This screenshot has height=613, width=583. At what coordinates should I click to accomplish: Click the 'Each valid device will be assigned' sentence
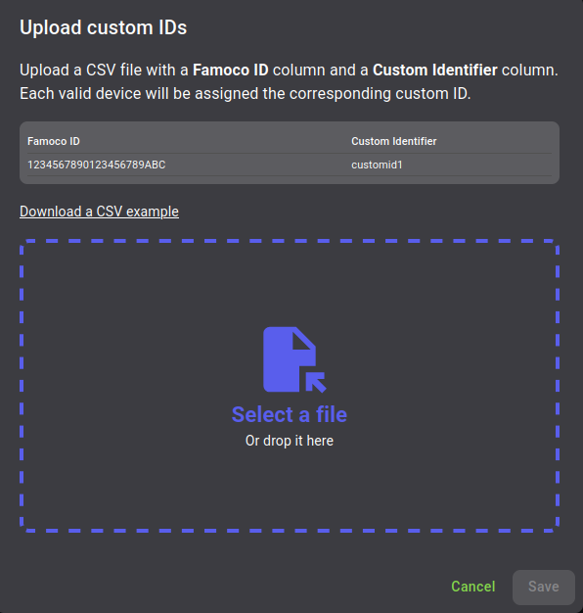tap(246, 93)
